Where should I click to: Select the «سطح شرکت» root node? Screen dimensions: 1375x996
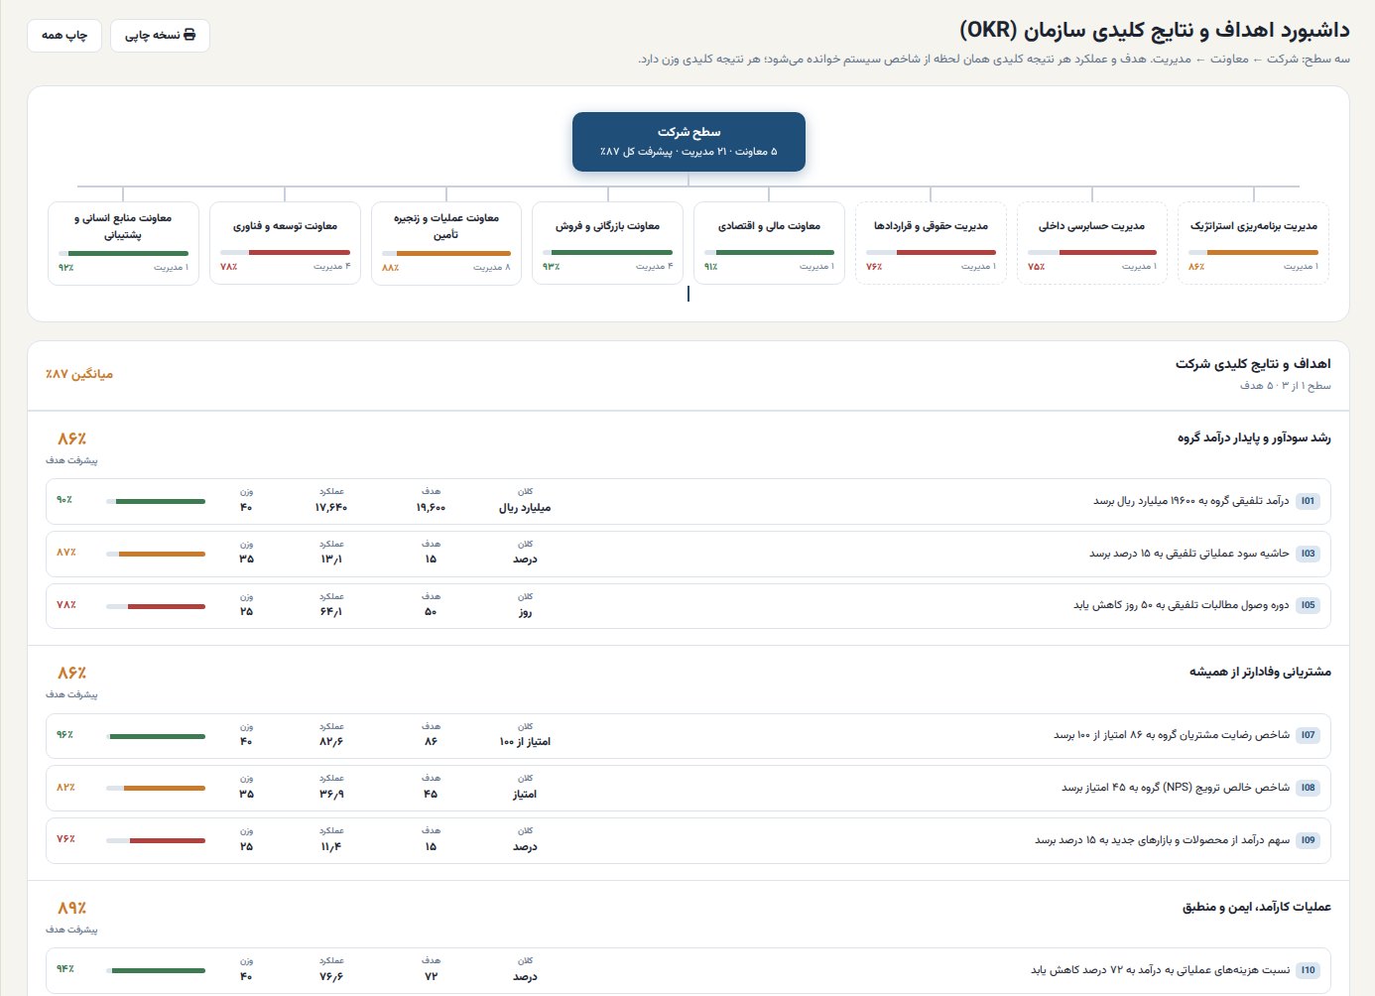click(x=688, y=142)
